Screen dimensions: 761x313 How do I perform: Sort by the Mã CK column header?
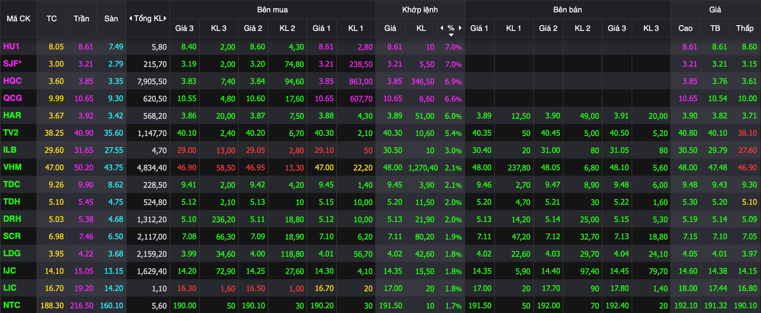19,19
